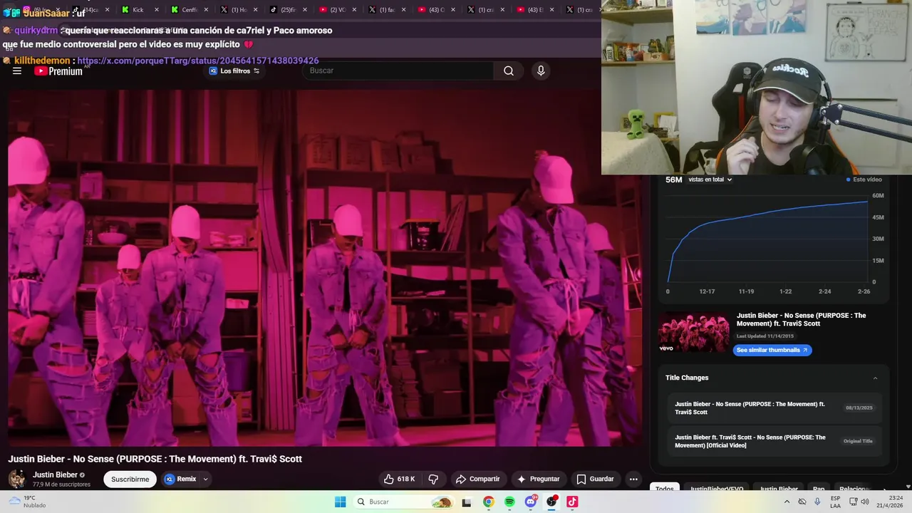Viewport: 912px width, 513px height.
Task: Open the Los filtros extension button
Action: pos(234,71)
